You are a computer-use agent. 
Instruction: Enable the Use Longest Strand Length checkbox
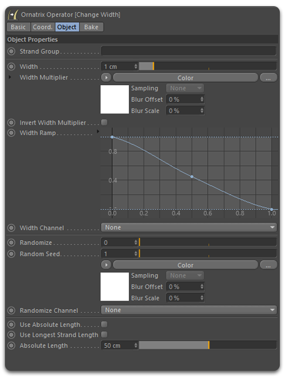[104, 334]
